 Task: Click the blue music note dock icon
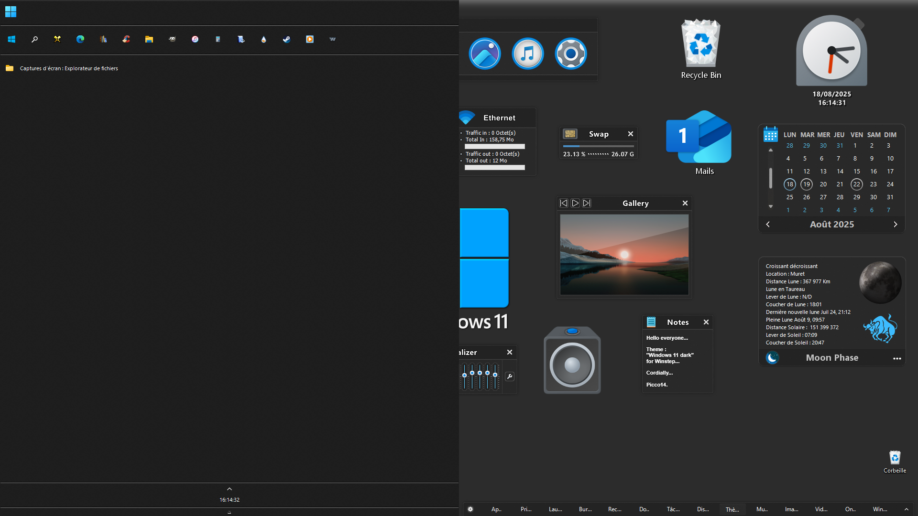click(x=527, y=54)
